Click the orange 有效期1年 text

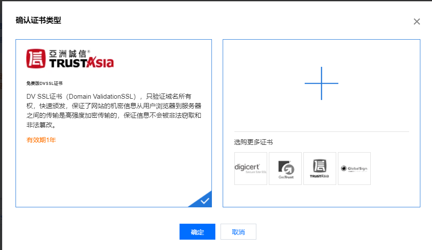(41, 140)
